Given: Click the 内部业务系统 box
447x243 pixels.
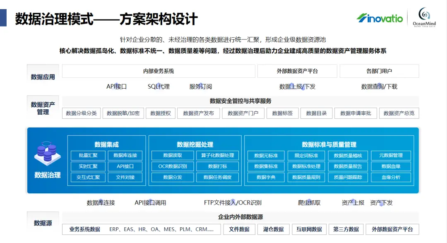Looking at the screenshot, I should (159, 71).
